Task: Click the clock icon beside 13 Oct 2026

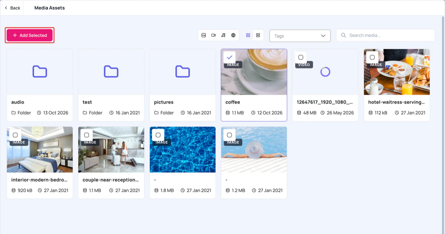Action: click(39, 113)
